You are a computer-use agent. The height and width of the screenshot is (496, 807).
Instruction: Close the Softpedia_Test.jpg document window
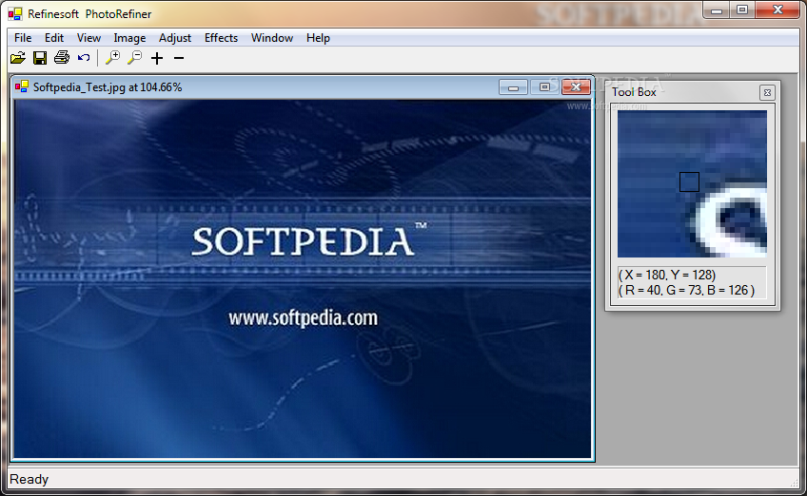576,87
